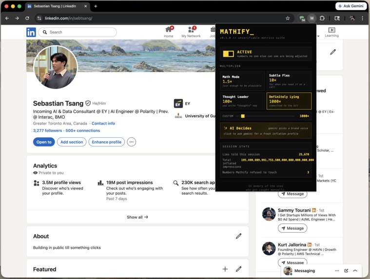Edit the About section with pencil icon

click(238, 236)
